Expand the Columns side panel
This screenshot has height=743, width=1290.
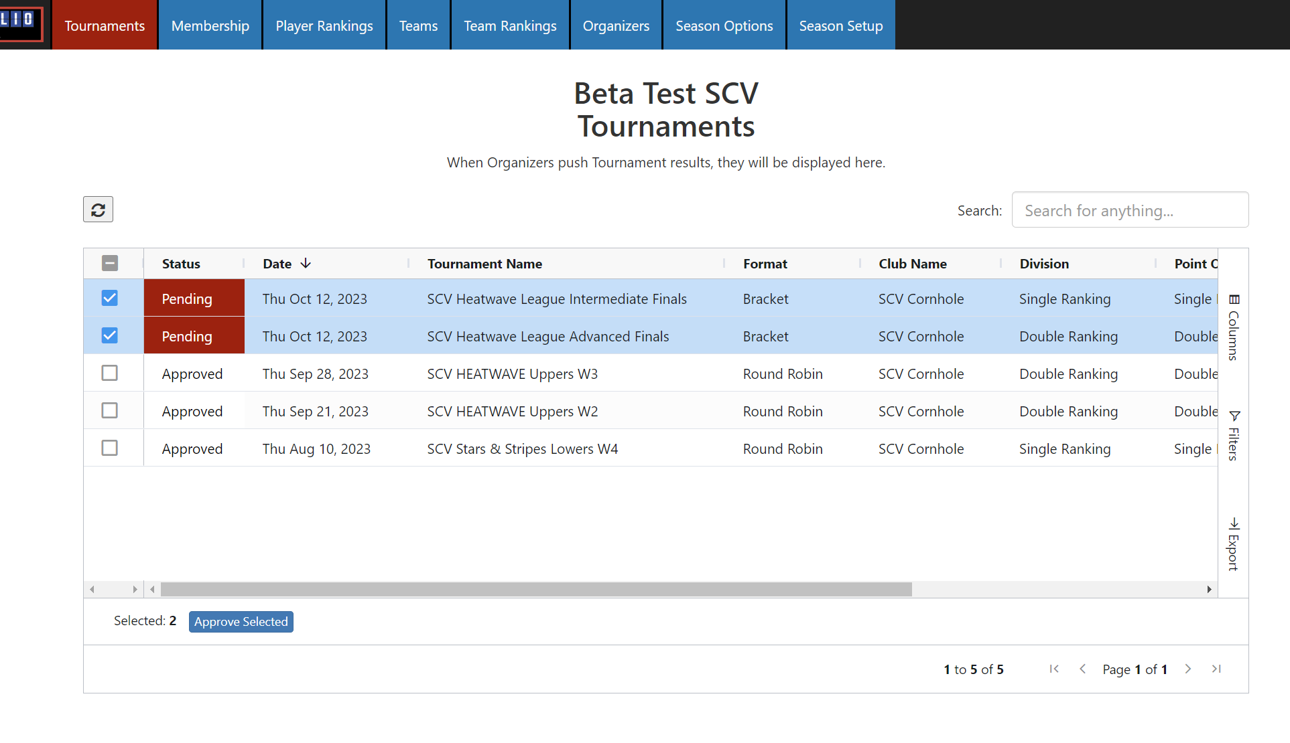click(x=1234, y=328)
